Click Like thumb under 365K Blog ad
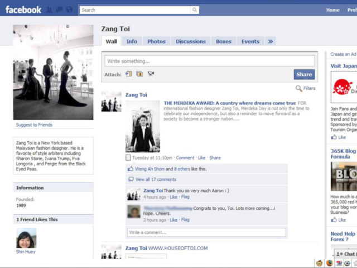 coord(334,219)
